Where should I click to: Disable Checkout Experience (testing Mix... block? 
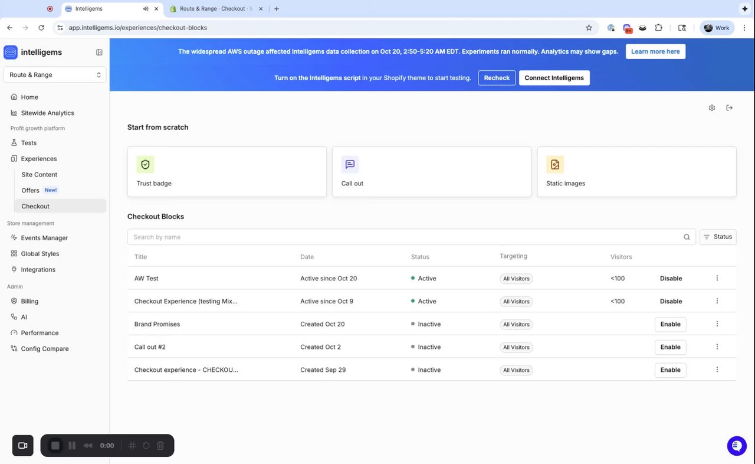(671, 302)
